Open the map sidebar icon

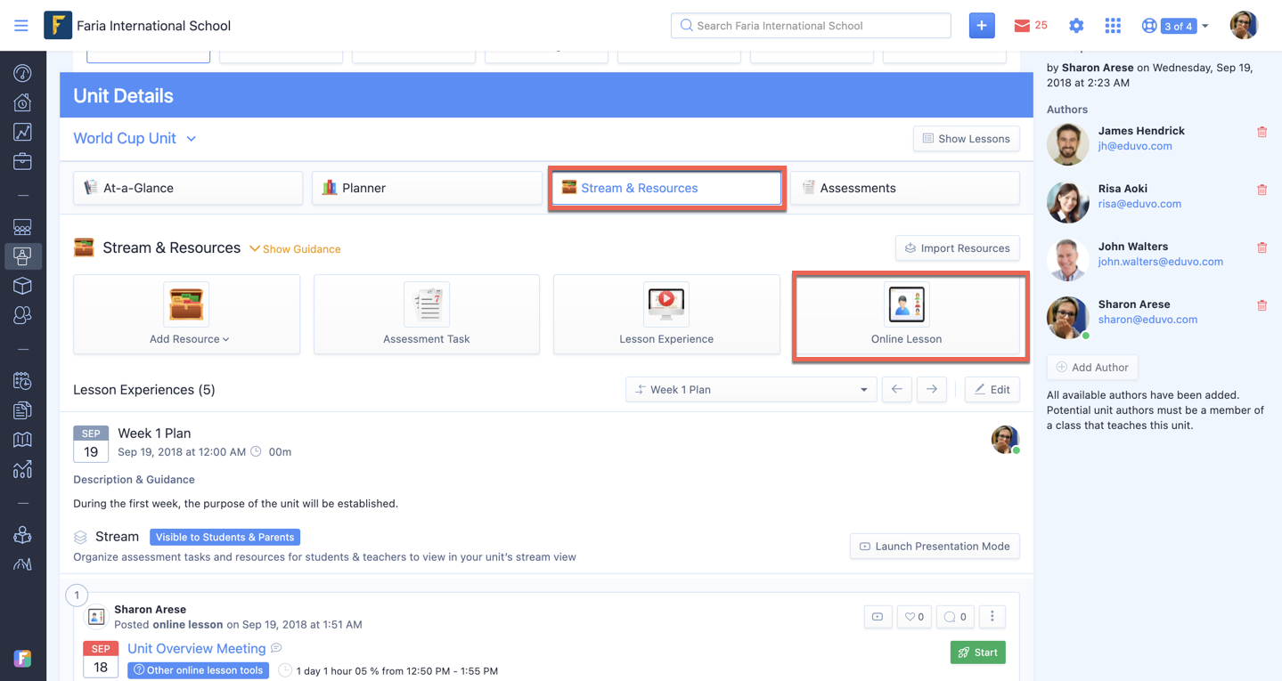pyautogui.click(x=22, y=440)
